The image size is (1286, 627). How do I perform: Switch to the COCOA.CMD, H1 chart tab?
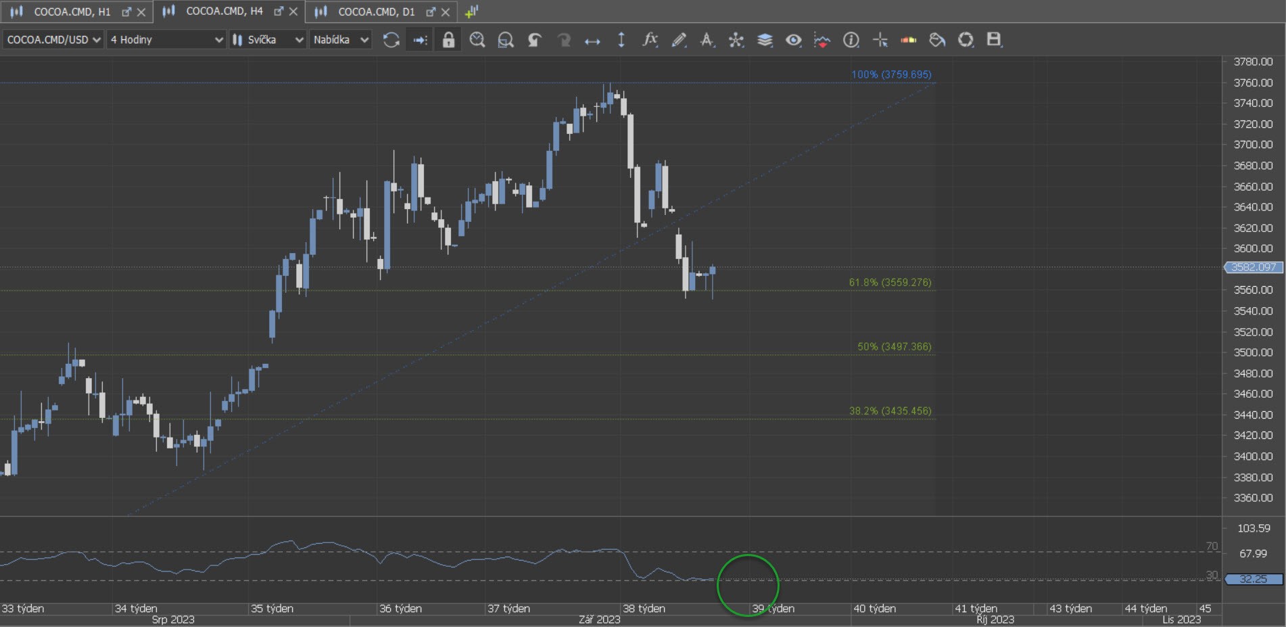(72, 11)
